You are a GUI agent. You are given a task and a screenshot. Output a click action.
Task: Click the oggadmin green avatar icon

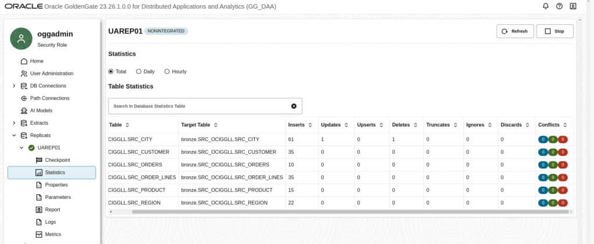21,39
